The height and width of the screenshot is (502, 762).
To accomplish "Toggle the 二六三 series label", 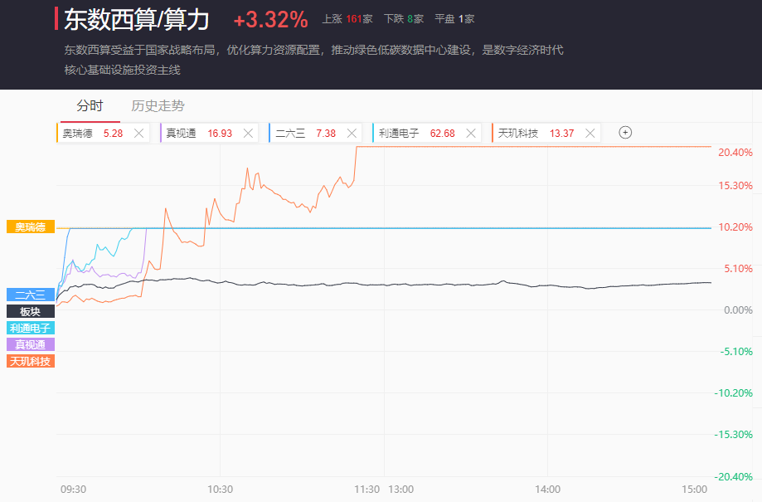I will 31,295.
